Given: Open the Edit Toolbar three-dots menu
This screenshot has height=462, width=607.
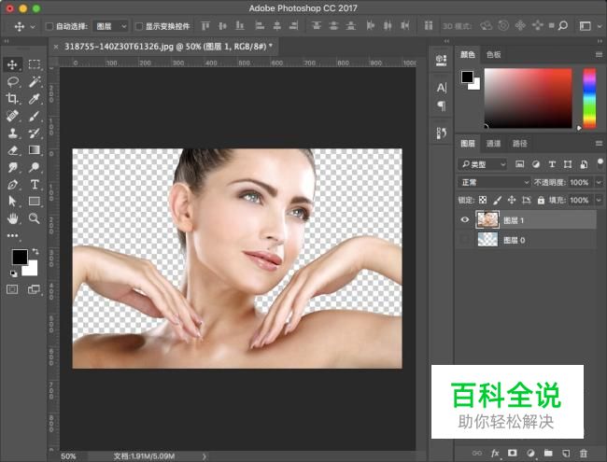Looking at the screenshot, I should point(12,235).
